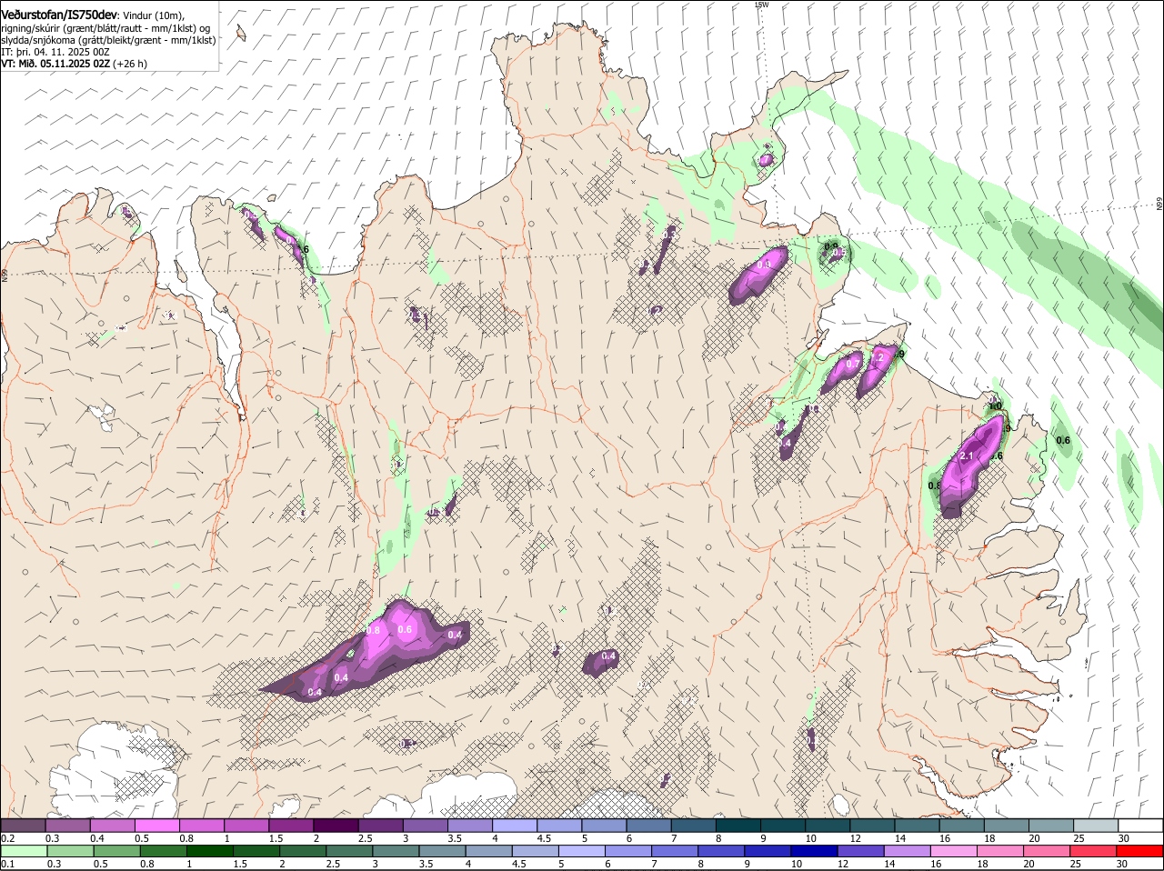
Task: Click the '30' label under the lower rain scale
Action: coord(1121,864)
